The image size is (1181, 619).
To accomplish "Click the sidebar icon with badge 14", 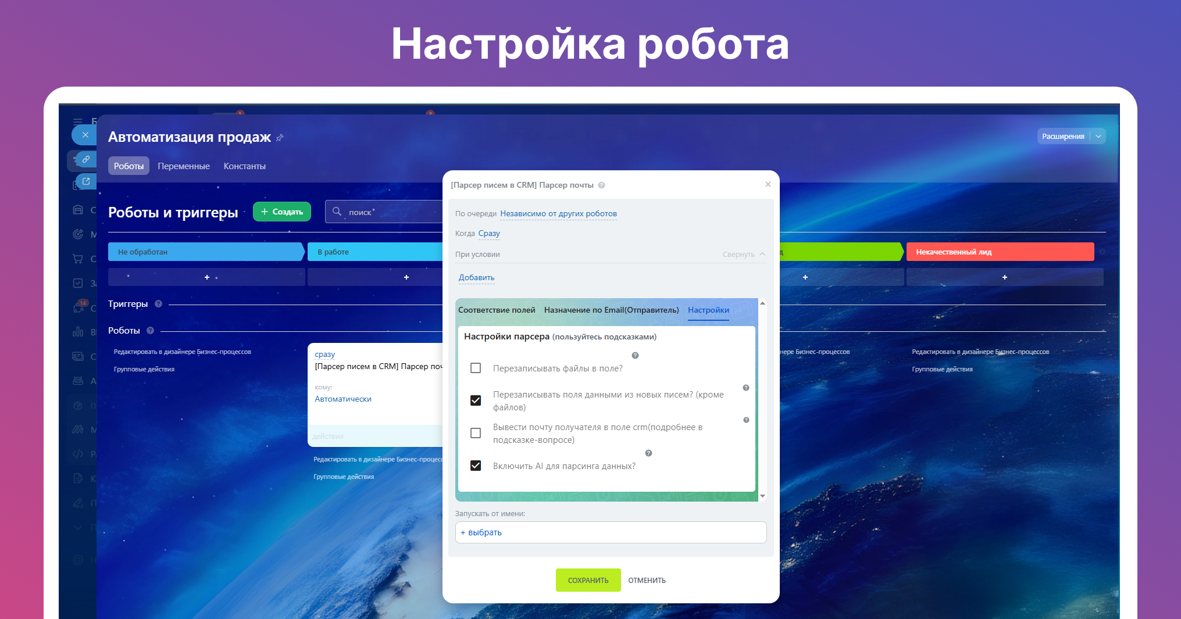I will click(x=79, y=307).
